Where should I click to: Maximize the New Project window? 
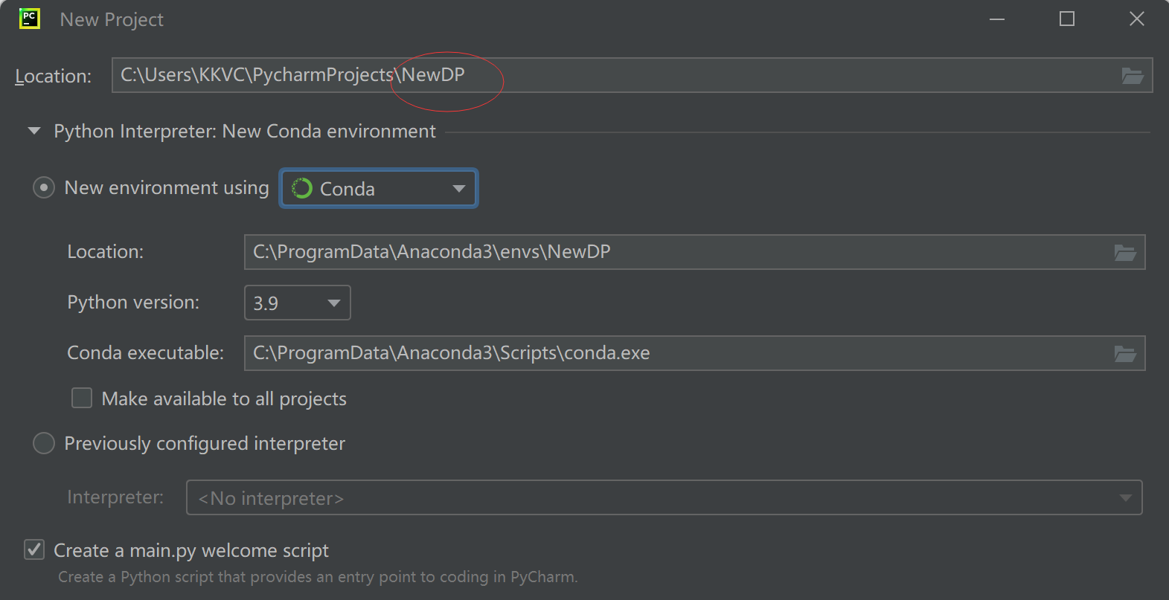pos(1067,19)
